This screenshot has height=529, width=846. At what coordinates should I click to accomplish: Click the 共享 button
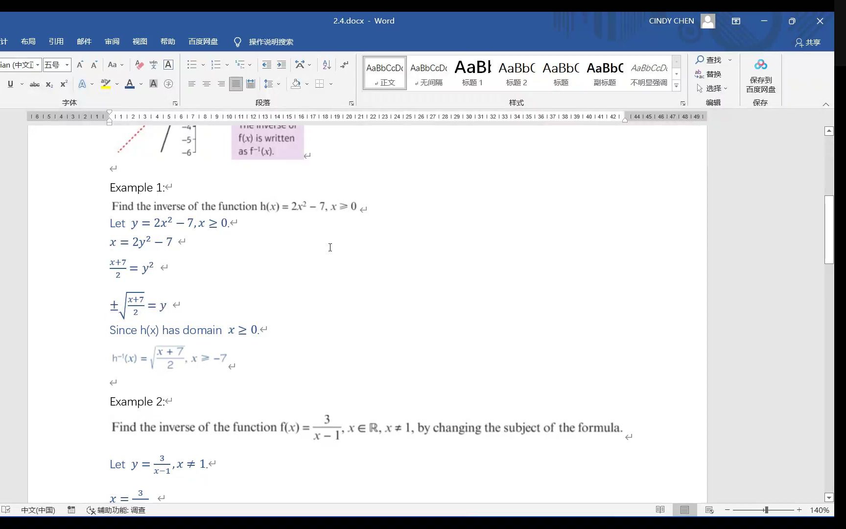tap(808, 43)
